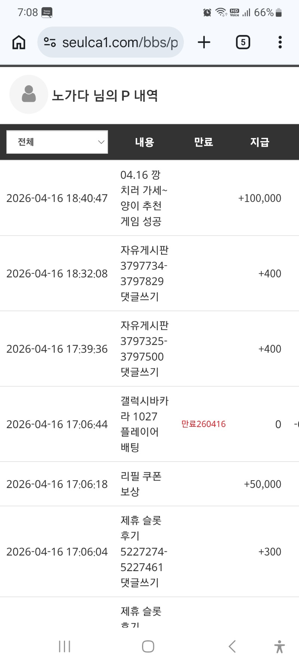
Task: Click the seulca1.com address bar
Action: [x=120, y=42]
